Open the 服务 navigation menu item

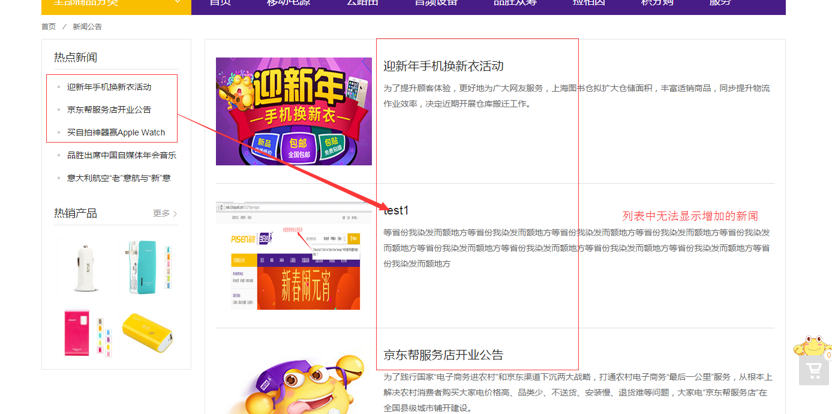click(x=720, y=3)
